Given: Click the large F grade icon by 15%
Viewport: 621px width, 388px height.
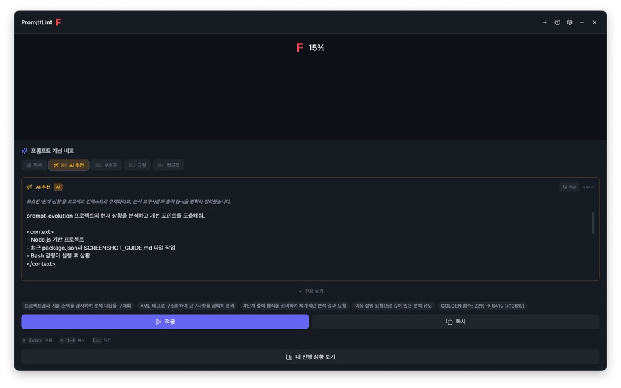Looking at the screenshot, I should tap(300, 48).
